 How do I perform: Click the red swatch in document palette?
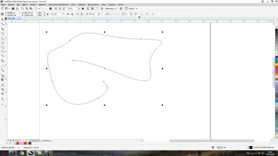[17, 143]
